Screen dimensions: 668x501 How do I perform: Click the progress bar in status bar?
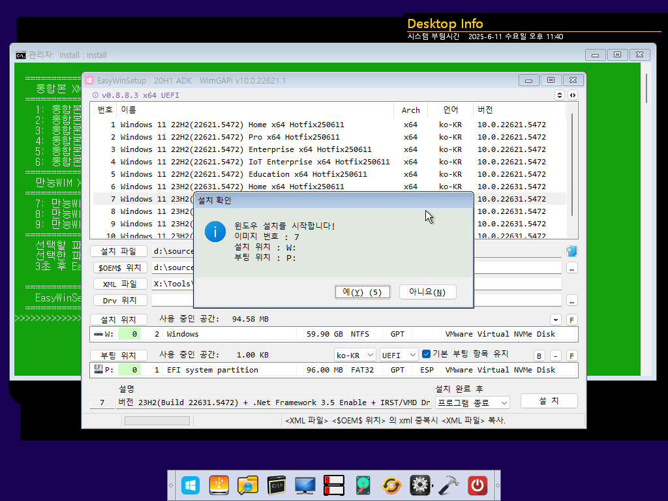[x=157, y=421]
